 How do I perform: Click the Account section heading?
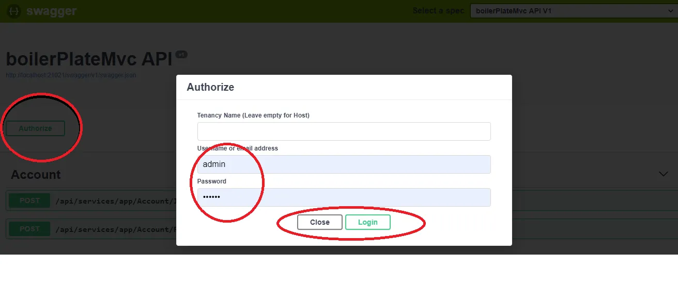point(36,175)
